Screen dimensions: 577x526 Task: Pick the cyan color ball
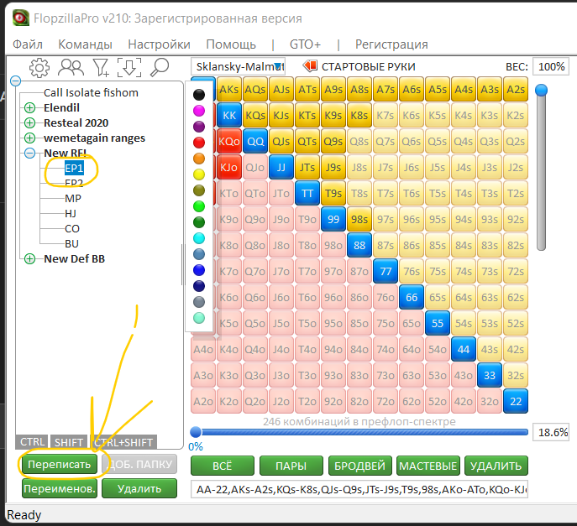click(199, 238)
